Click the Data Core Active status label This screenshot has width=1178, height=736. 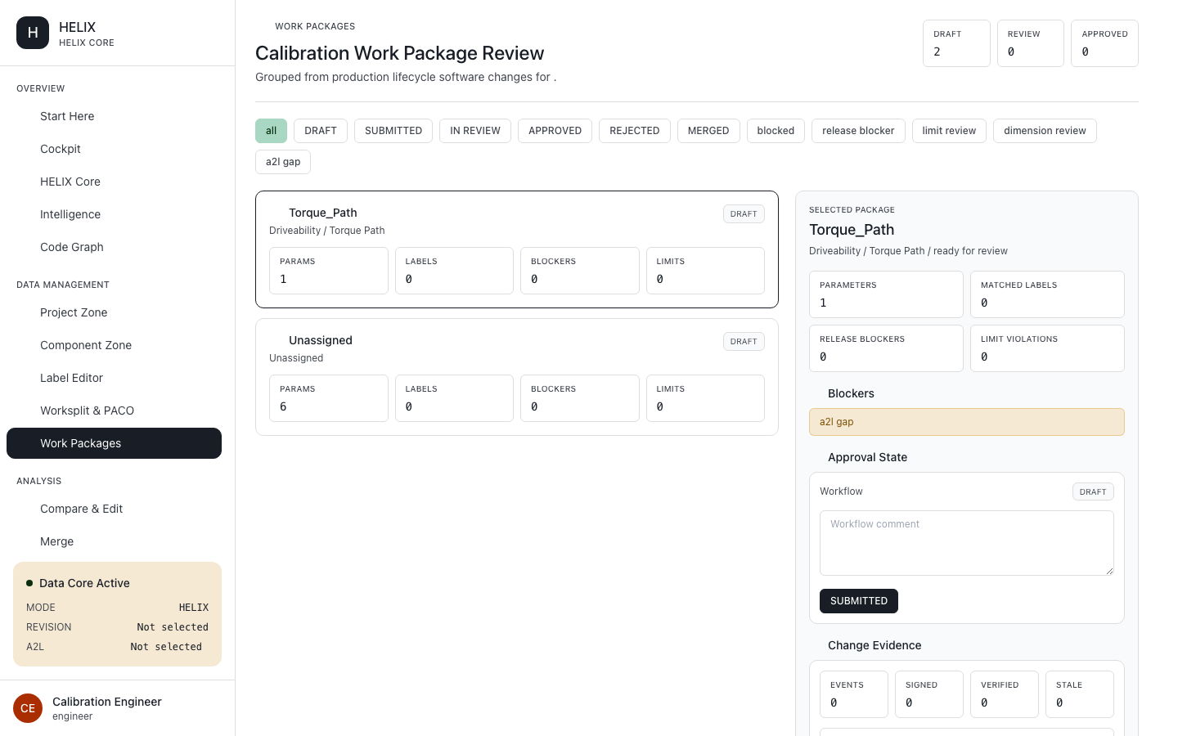tap(84, 583)
